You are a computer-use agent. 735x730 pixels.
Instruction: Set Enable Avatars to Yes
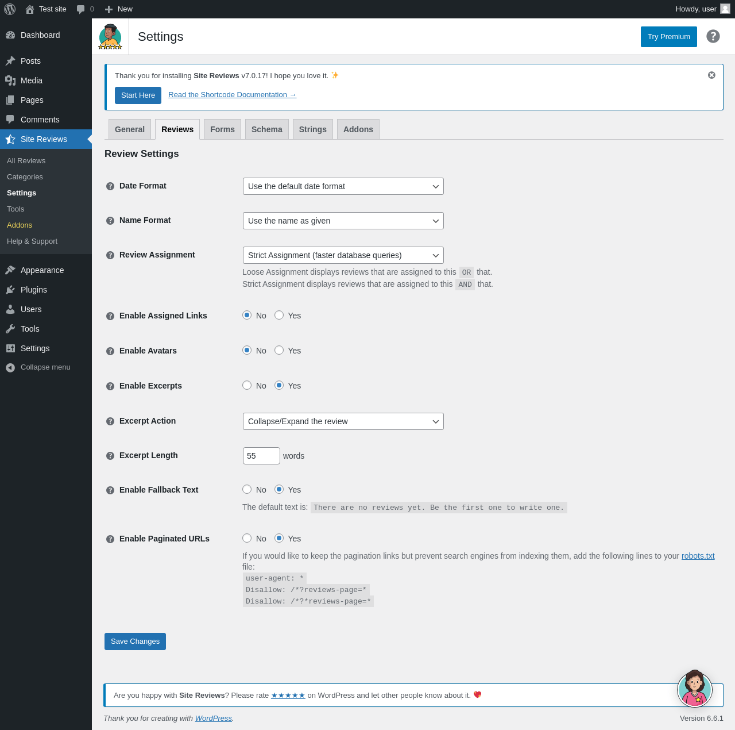point(279,350)
